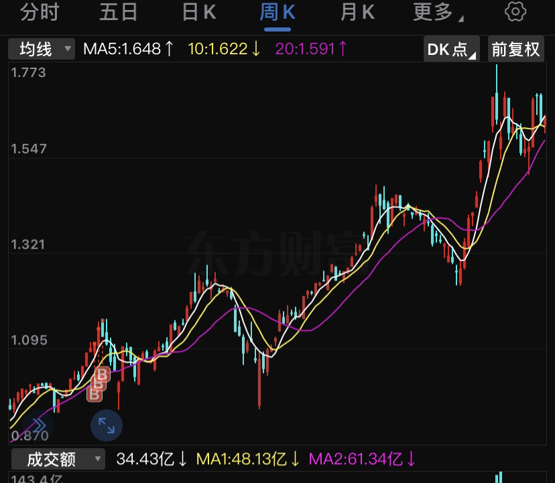Image resolution: width=555 pixels, height=483 pixels.
Task: Toggle the middle B marker overlay
Action: pyautogui.click(x=99, y=385)
